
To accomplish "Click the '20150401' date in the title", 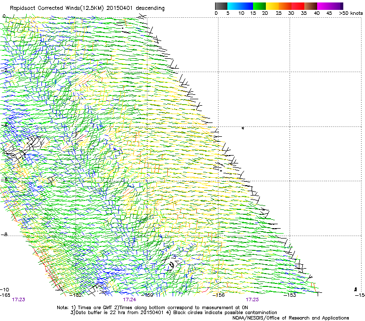I will tap(119, 8).
